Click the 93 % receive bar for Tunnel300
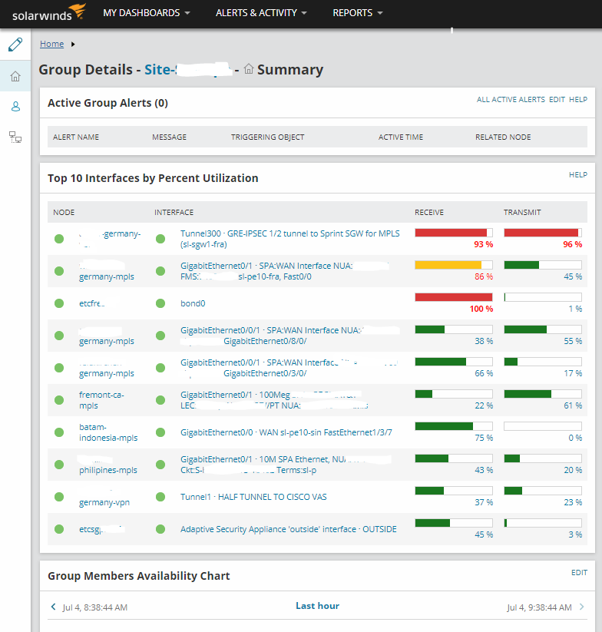This screenshot has height=632, width=602. point(454,233)
